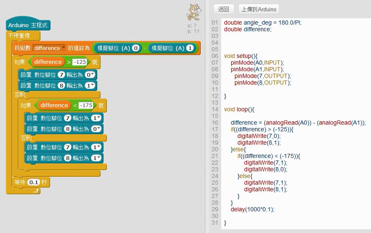The width and height of the screenshot is (371, 233).
Task: Click code line 'void loop(){'
Action: click(239, 109)
